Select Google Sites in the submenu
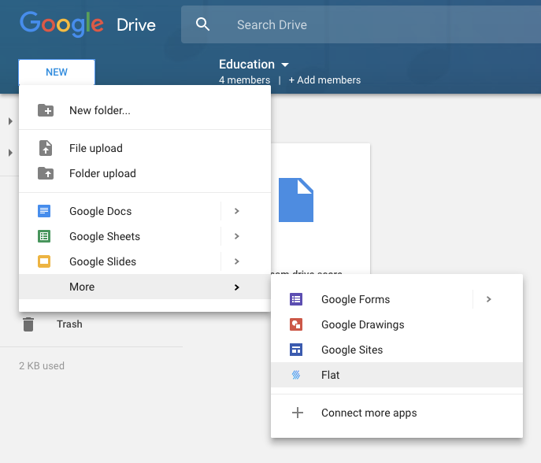Viewport: 541px width, 463px height. pos(397,350)
